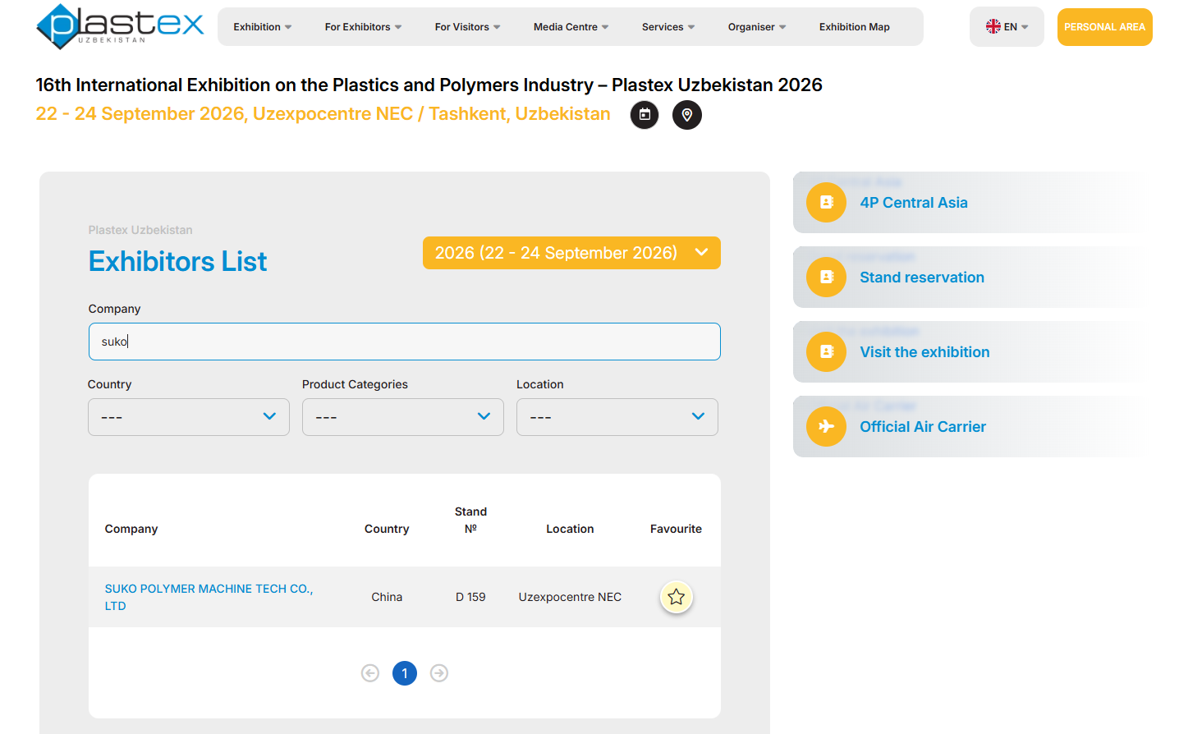Expand the Exhibition menu
Viewport: 1179px width, 734px height.
tap(263, 27)
